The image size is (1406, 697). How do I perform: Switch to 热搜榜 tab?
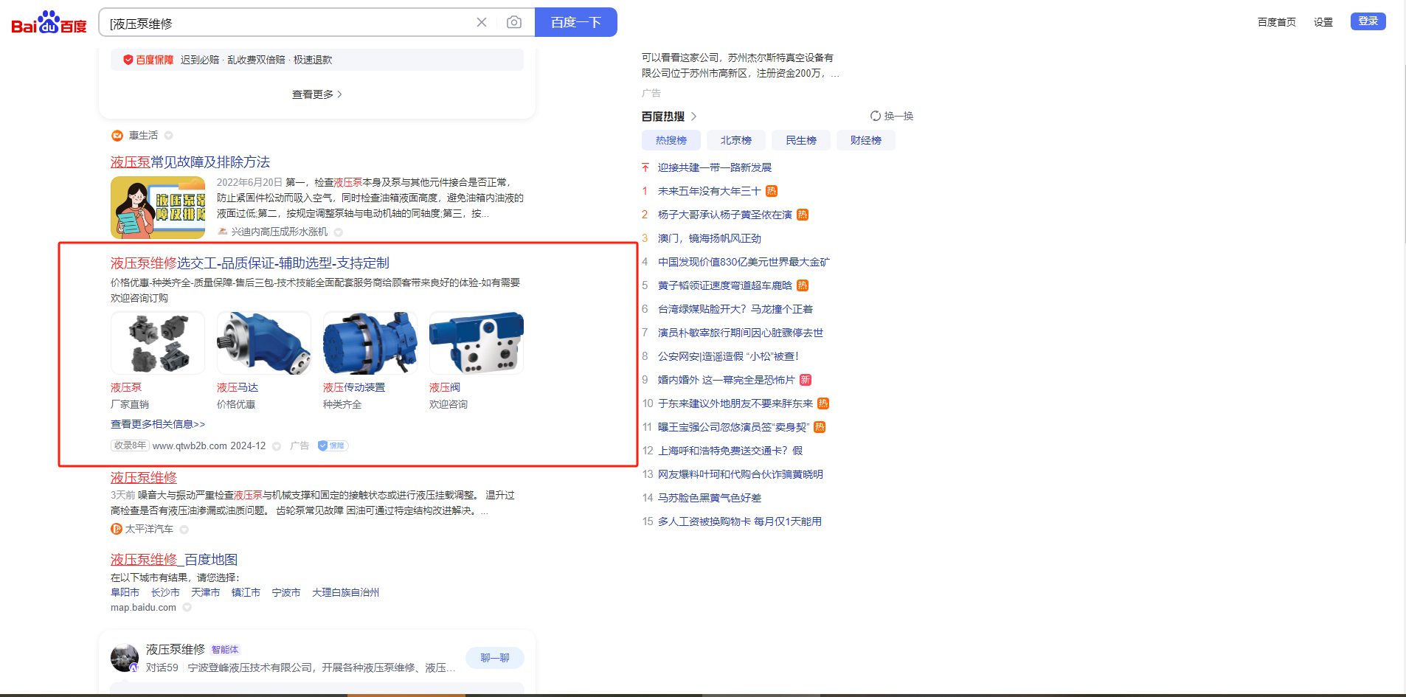[x=671, y=140]
